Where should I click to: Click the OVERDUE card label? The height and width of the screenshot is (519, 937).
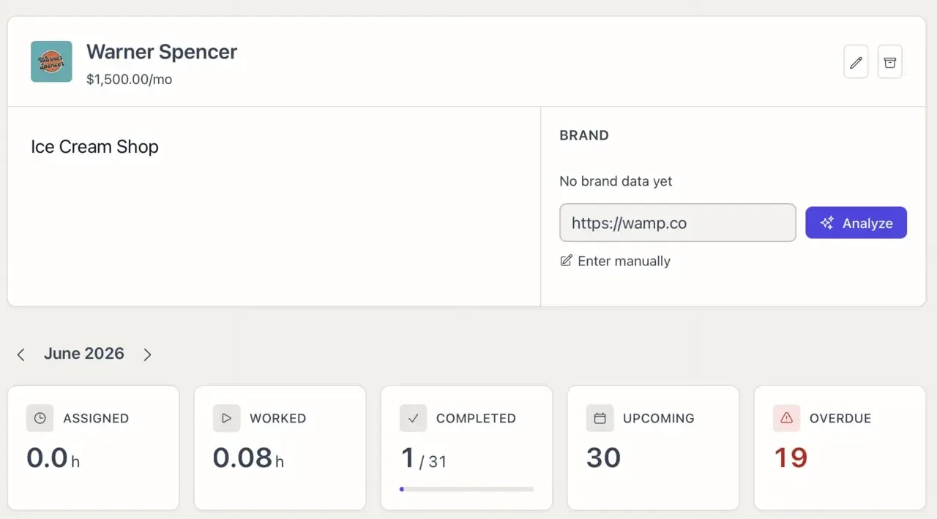pos(840,418)
